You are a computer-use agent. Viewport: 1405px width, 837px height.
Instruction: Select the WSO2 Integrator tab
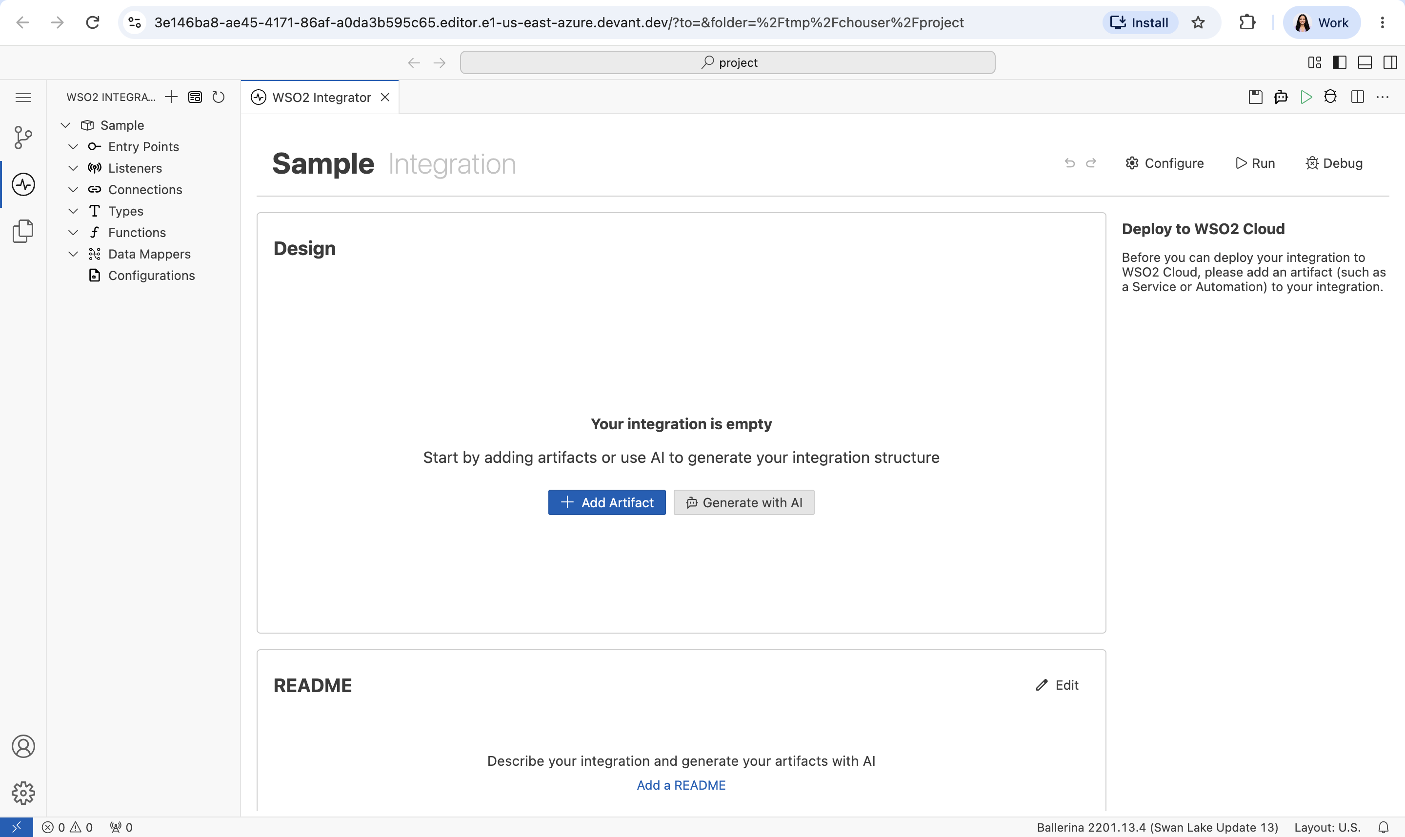321,98
